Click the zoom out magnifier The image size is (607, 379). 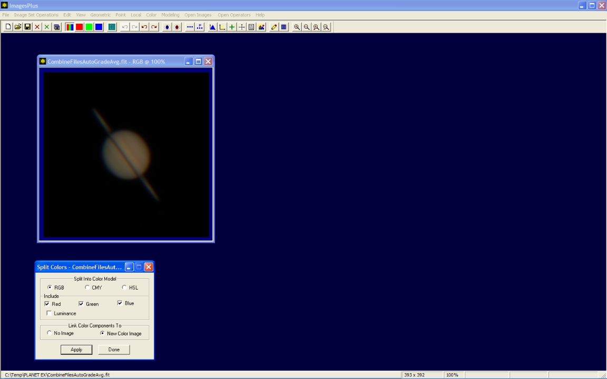pos(307,27)
